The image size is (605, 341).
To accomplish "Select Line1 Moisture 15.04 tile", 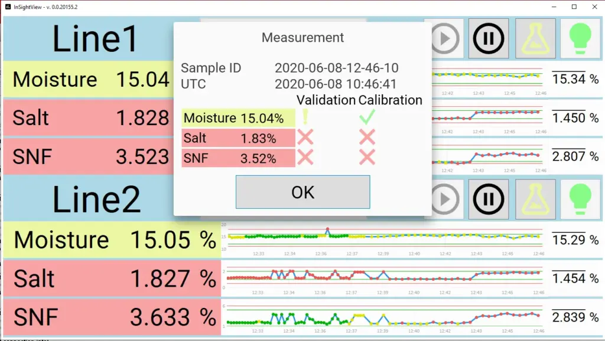I will (x=89, y=80).
